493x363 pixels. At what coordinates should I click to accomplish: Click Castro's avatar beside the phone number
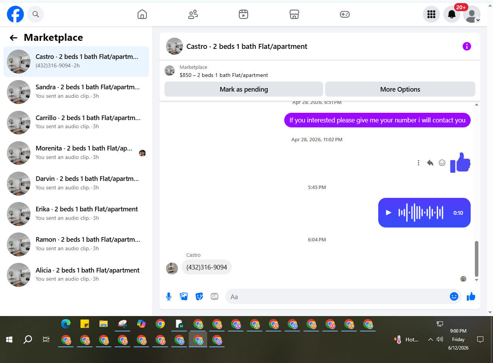[x=172, y=268]
